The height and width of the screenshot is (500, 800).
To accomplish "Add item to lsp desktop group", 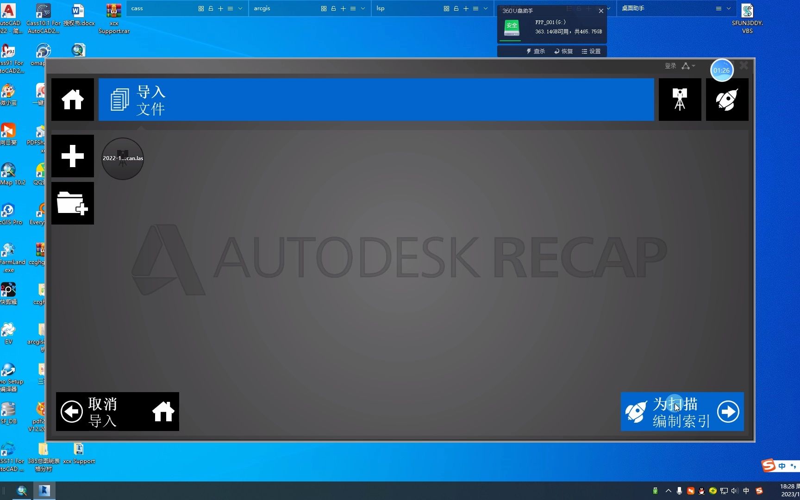I will click(466, 8).
